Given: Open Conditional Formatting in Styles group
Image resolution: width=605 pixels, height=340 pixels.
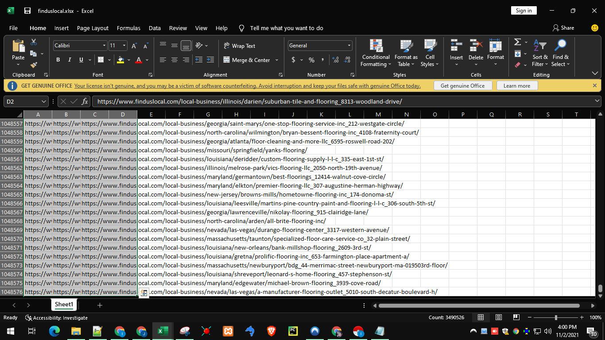Looking at the screenshot, I should pos(376,53).
